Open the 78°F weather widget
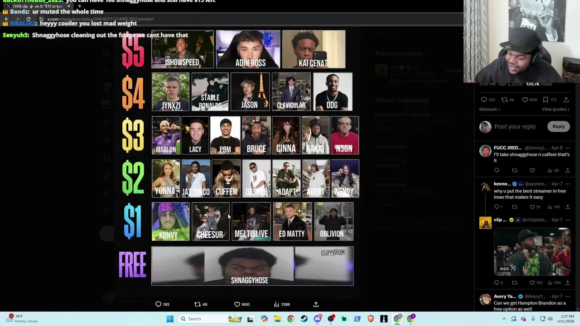Image resolution: width=580 pixels, height=326 pixels. [x=22, y=319]
